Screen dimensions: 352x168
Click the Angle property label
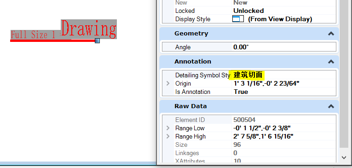183,47
